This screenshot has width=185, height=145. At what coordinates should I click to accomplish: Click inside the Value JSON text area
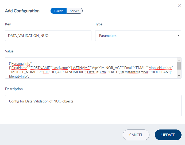click(91, 68)
